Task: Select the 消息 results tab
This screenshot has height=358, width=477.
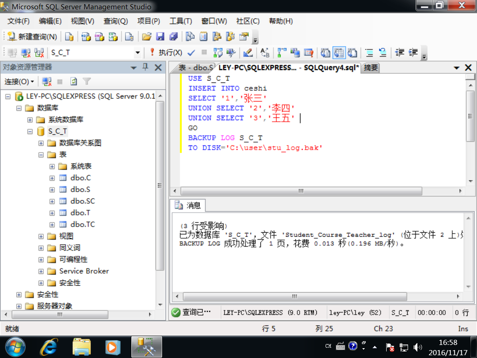Action: coord(188,206)
